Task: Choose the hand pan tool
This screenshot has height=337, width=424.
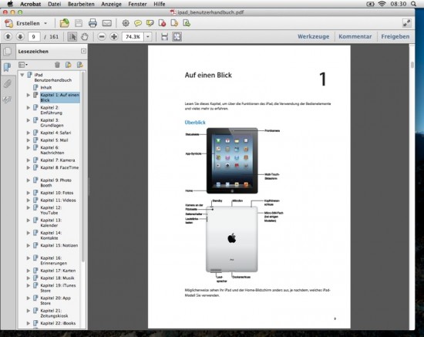Action: (85, 36)
